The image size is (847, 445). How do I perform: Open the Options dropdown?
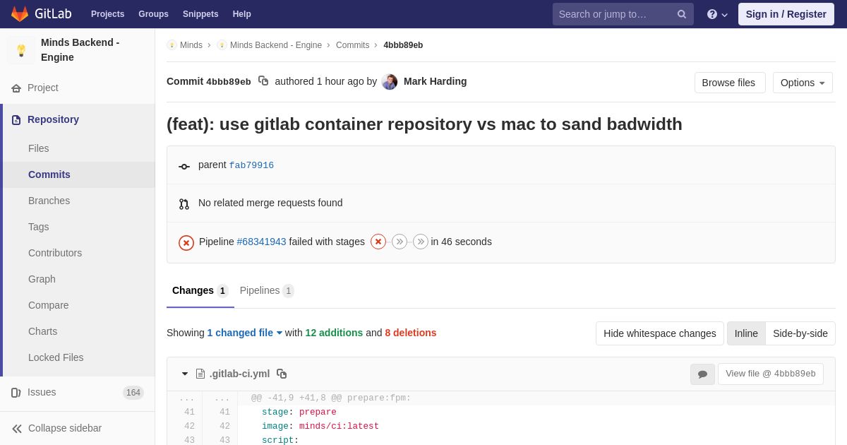[803, 83]
